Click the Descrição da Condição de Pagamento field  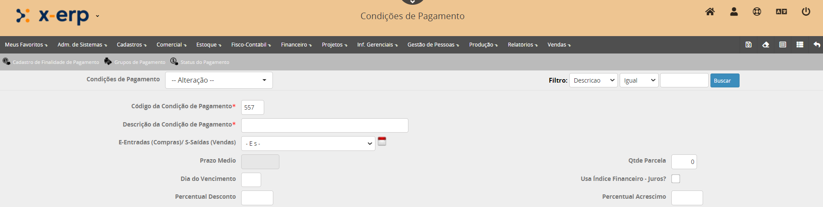tap(325, 126)
